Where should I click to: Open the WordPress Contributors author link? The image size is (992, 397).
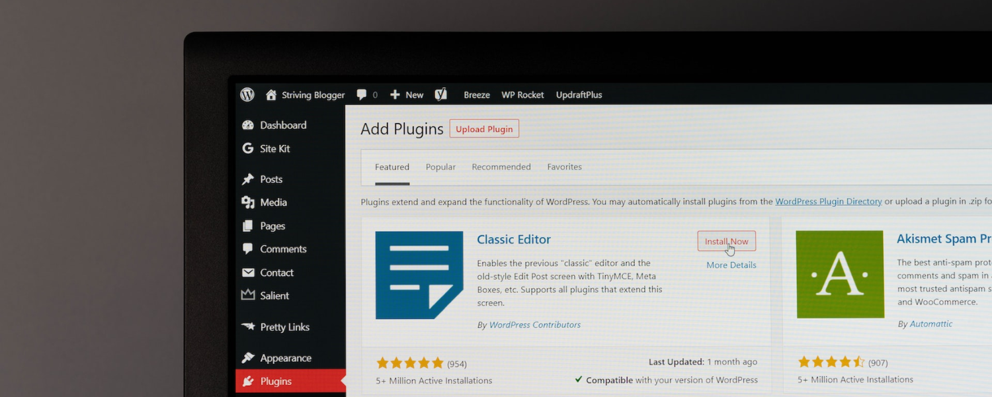[535, 325]
